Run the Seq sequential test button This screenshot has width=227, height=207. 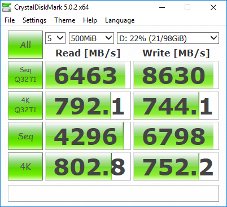[x=25, y=136]
